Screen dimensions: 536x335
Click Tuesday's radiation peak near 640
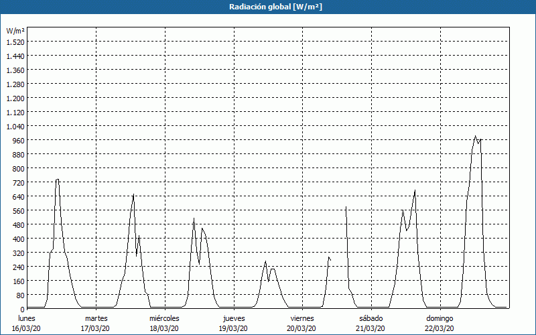(133, 194)
